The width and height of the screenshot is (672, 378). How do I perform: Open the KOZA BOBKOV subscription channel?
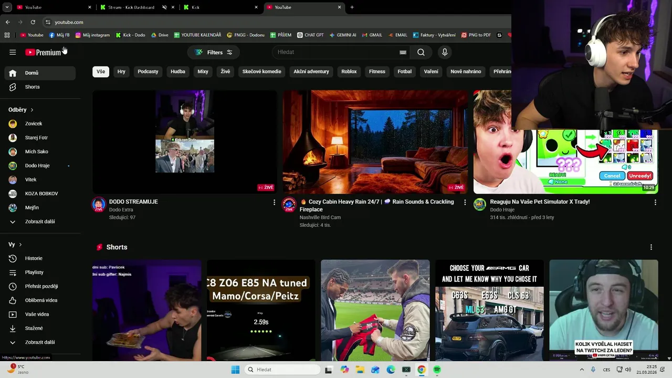pyautogui.click(x=40, y=194)
